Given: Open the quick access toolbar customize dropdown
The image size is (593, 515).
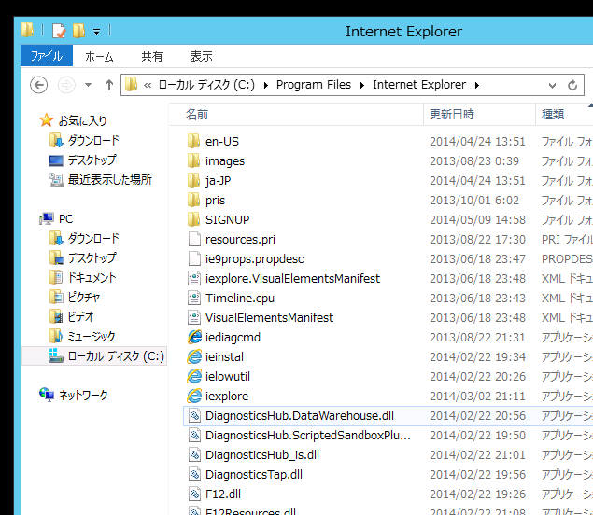Looking at the screenshot, I should point(97,32).
